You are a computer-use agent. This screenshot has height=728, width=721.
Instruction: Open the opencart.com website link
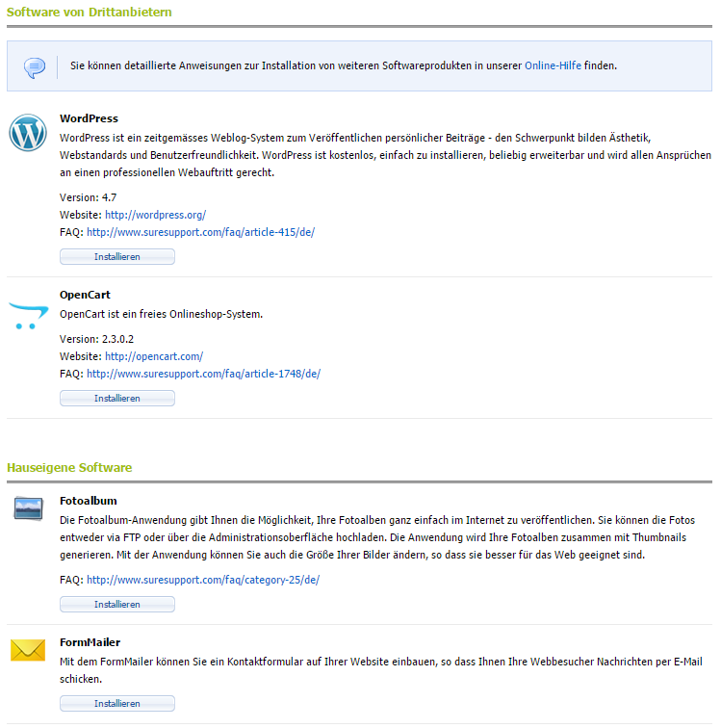pos(154,356)
